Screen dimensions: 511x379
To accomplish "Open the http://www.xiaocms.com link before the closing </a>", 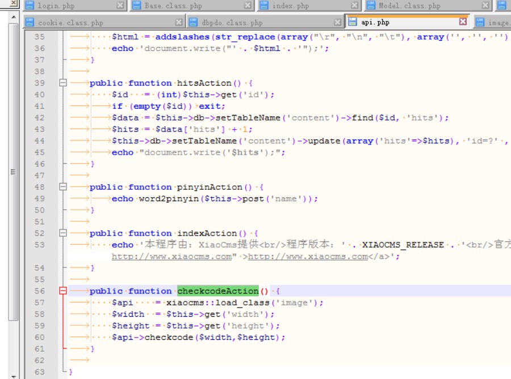I will click(x=308, y=257).
